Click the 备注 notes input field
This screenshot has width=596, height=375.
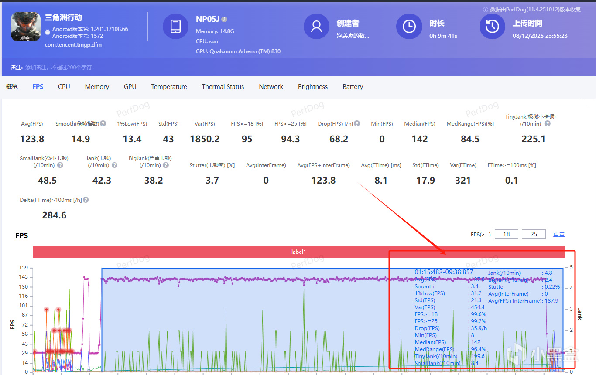click(x=59, y=68)
